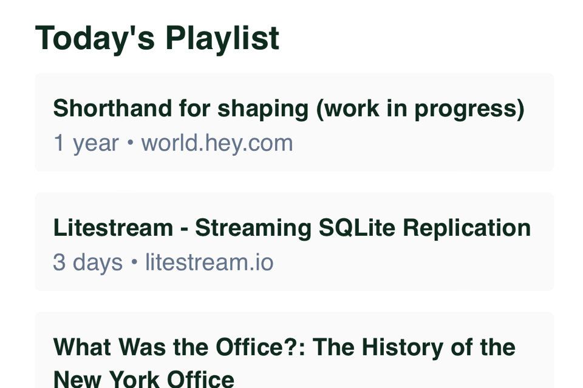Click the "(work in progress)" title text
Image resolution: width=583 pixels, height=388 pixels.
pos(420,109)
